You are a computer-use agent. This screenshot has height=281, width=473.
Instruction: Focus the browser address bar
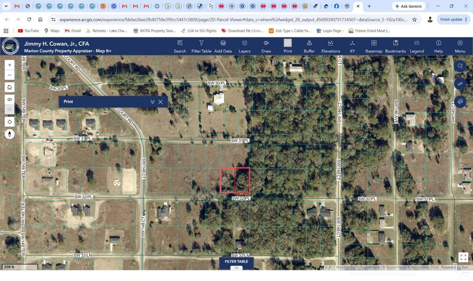tap(233, 19)
